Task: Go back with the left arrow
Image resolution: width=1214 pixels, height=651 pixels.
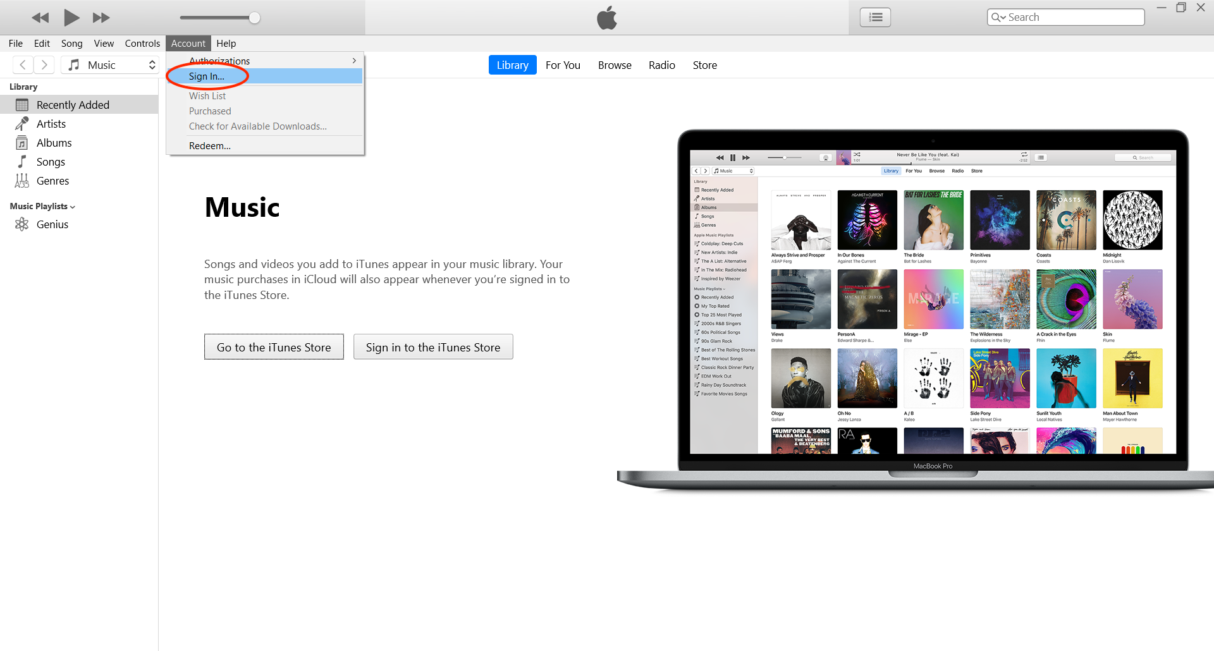Action: [x=23, y=64]
